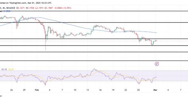Image resolution: width=188 pixels, height=99 pixels.
Task: Click the "13" date axis label
Action: point(88,90)
